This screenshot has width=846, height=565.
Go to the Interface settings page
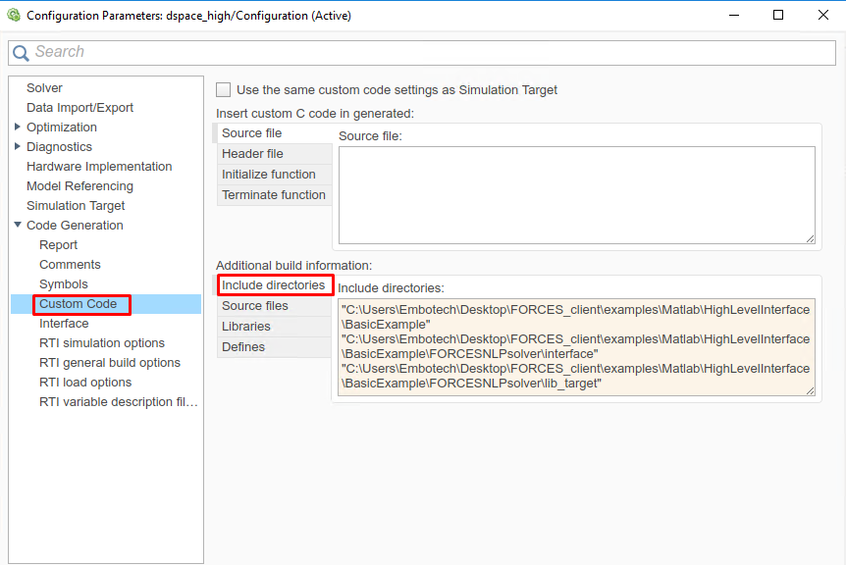click(x=64, y=324)
